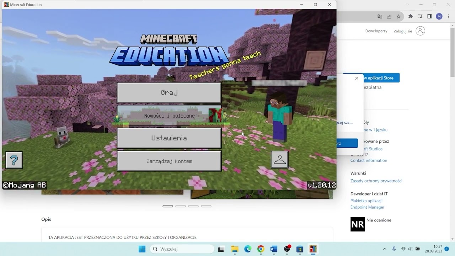
Task: Click the v1.20.12 version label
Action: [x=322, y=185]
